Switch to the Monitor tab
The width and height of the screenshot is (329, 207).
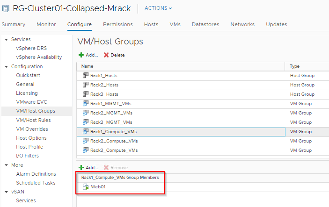click(x=46, y=24)
